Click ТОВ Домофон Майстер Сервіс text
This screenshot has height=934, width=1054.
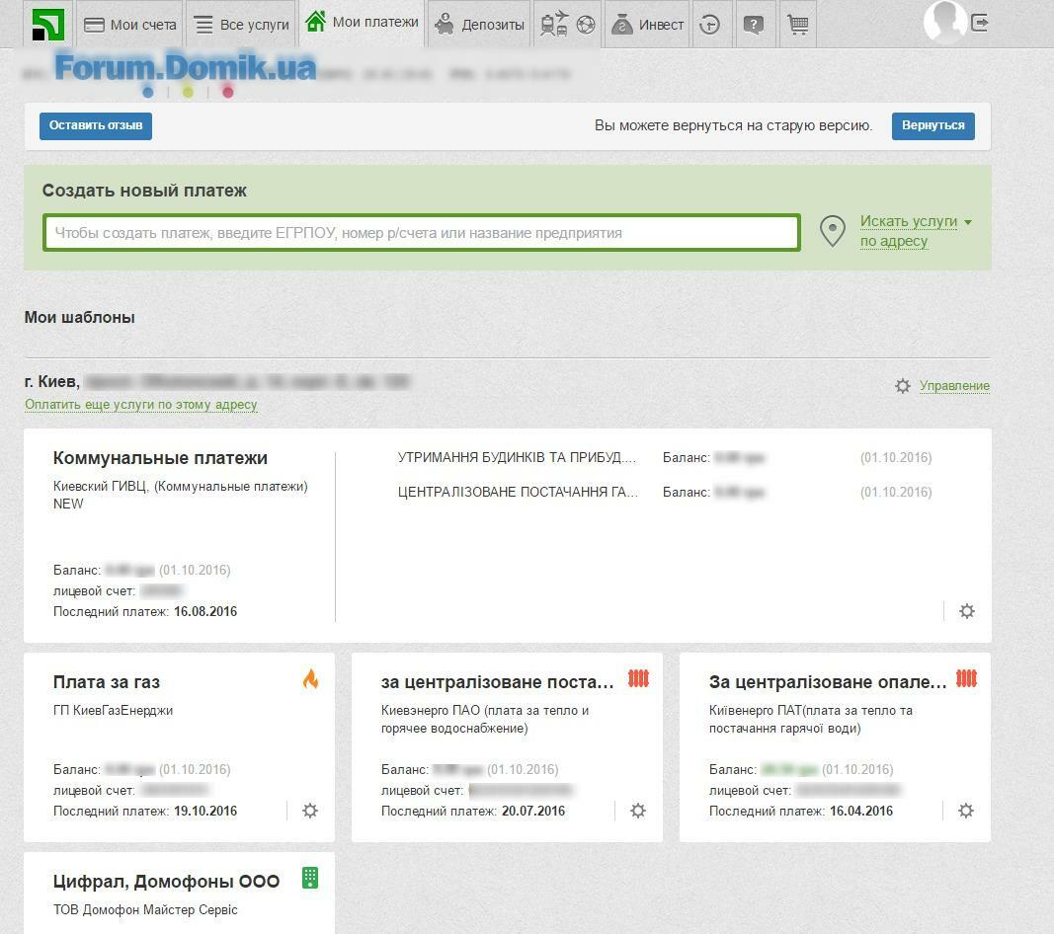(145, 909)
